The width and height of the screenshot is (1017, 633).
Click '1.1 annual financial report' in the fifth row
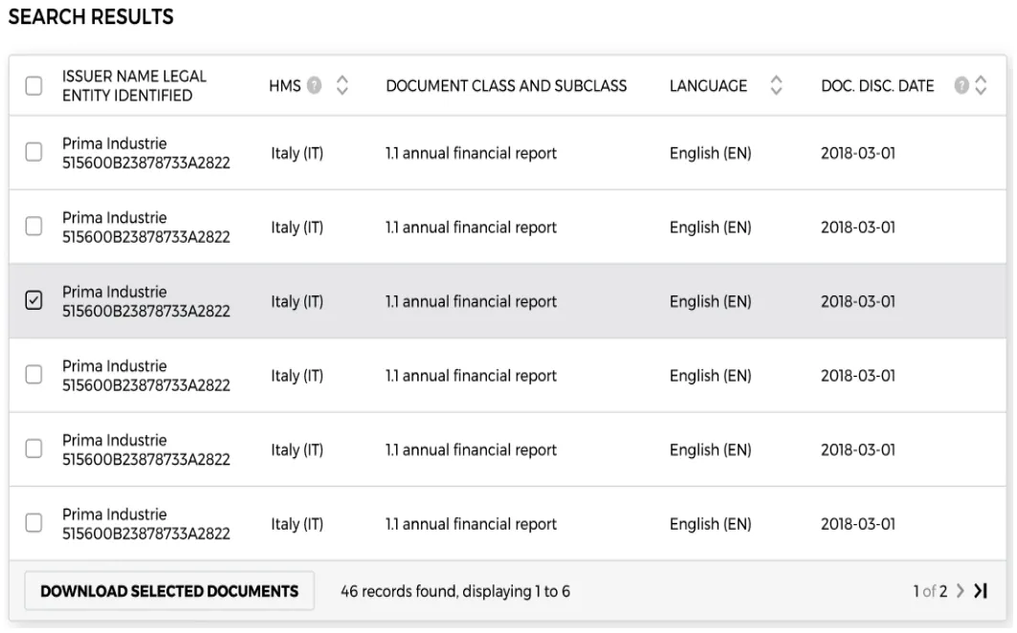pos(471,450)
